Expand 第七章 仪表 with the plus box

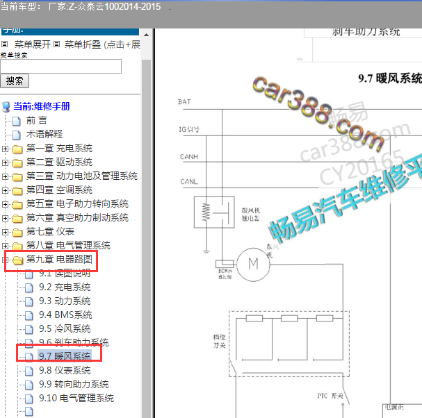click(x=5, y=232)
